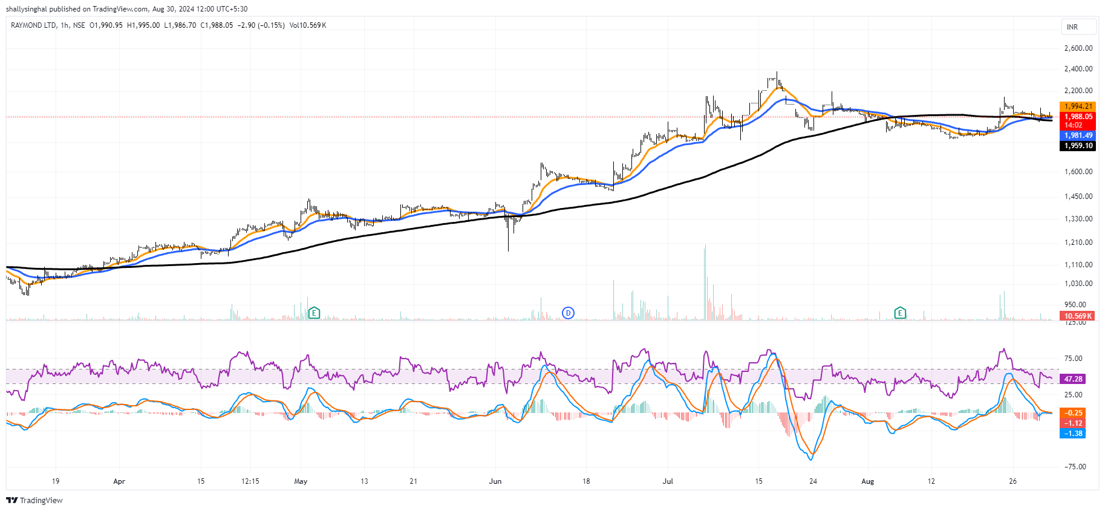Click the Vol 10.569K text in header

[x=308, y=25]
